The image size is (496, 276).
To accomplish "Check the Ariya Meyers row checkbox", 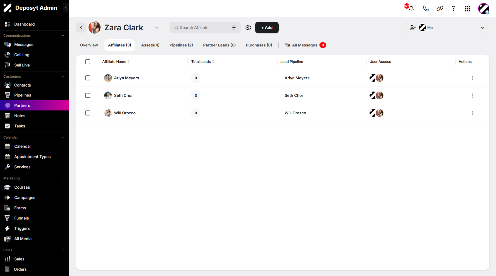I will pos(88,78).
